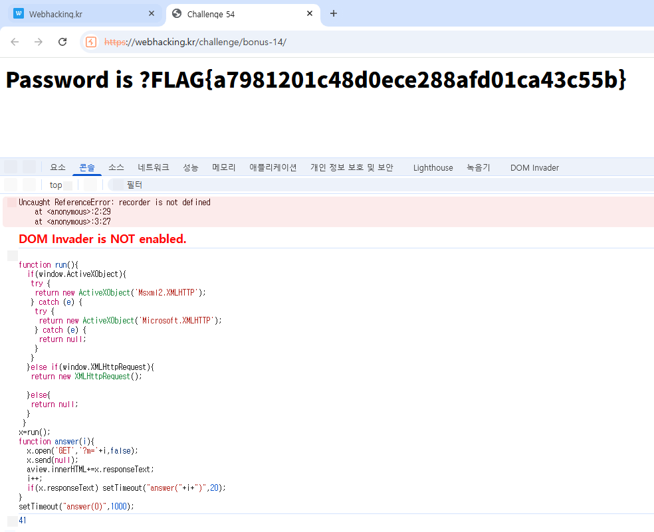Click the console result value '41'
This screenshot has height=532, width=654.
(23, 520)
